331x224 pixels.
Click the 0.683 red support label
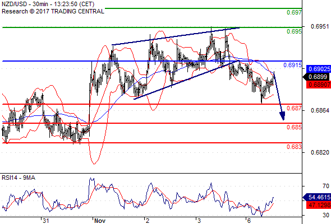294,147
